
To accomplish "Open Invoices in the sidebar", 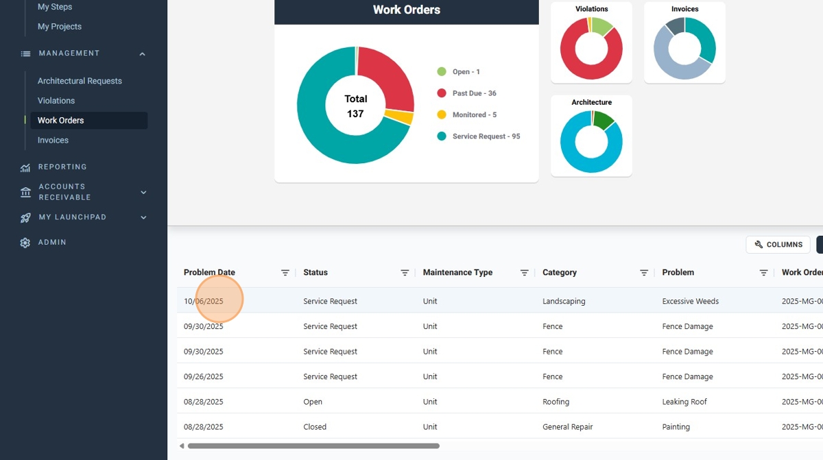I will tap(53, 141).
